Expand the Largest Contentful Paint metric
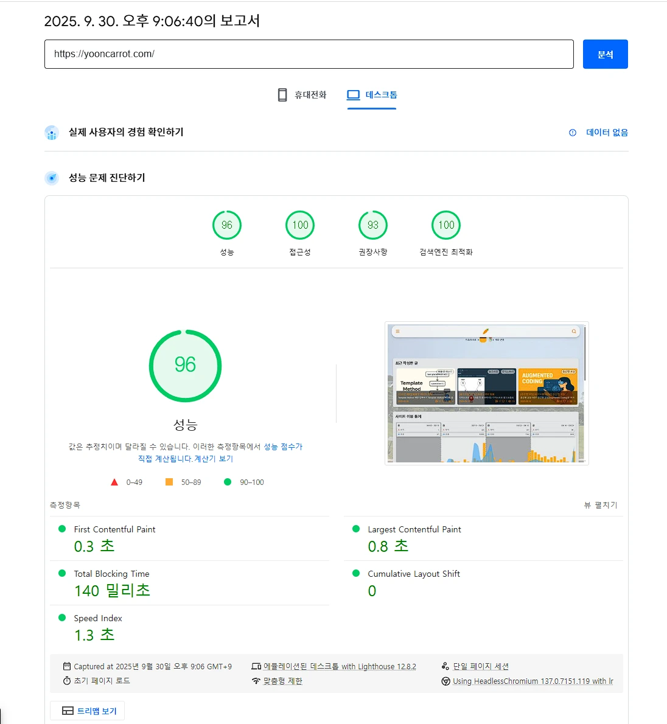Viewport: 667px width, 724px height. click(414, 529)
